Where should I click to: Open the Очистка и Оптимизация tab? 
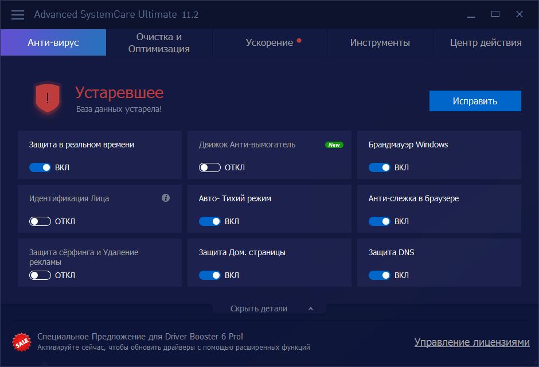(159, 42)
